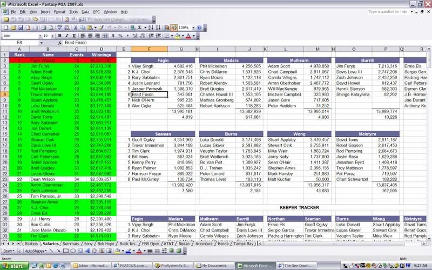This screenshot has width=432, height=270.
Task: Click the Type a question for help box
Action: pos(388,12)
